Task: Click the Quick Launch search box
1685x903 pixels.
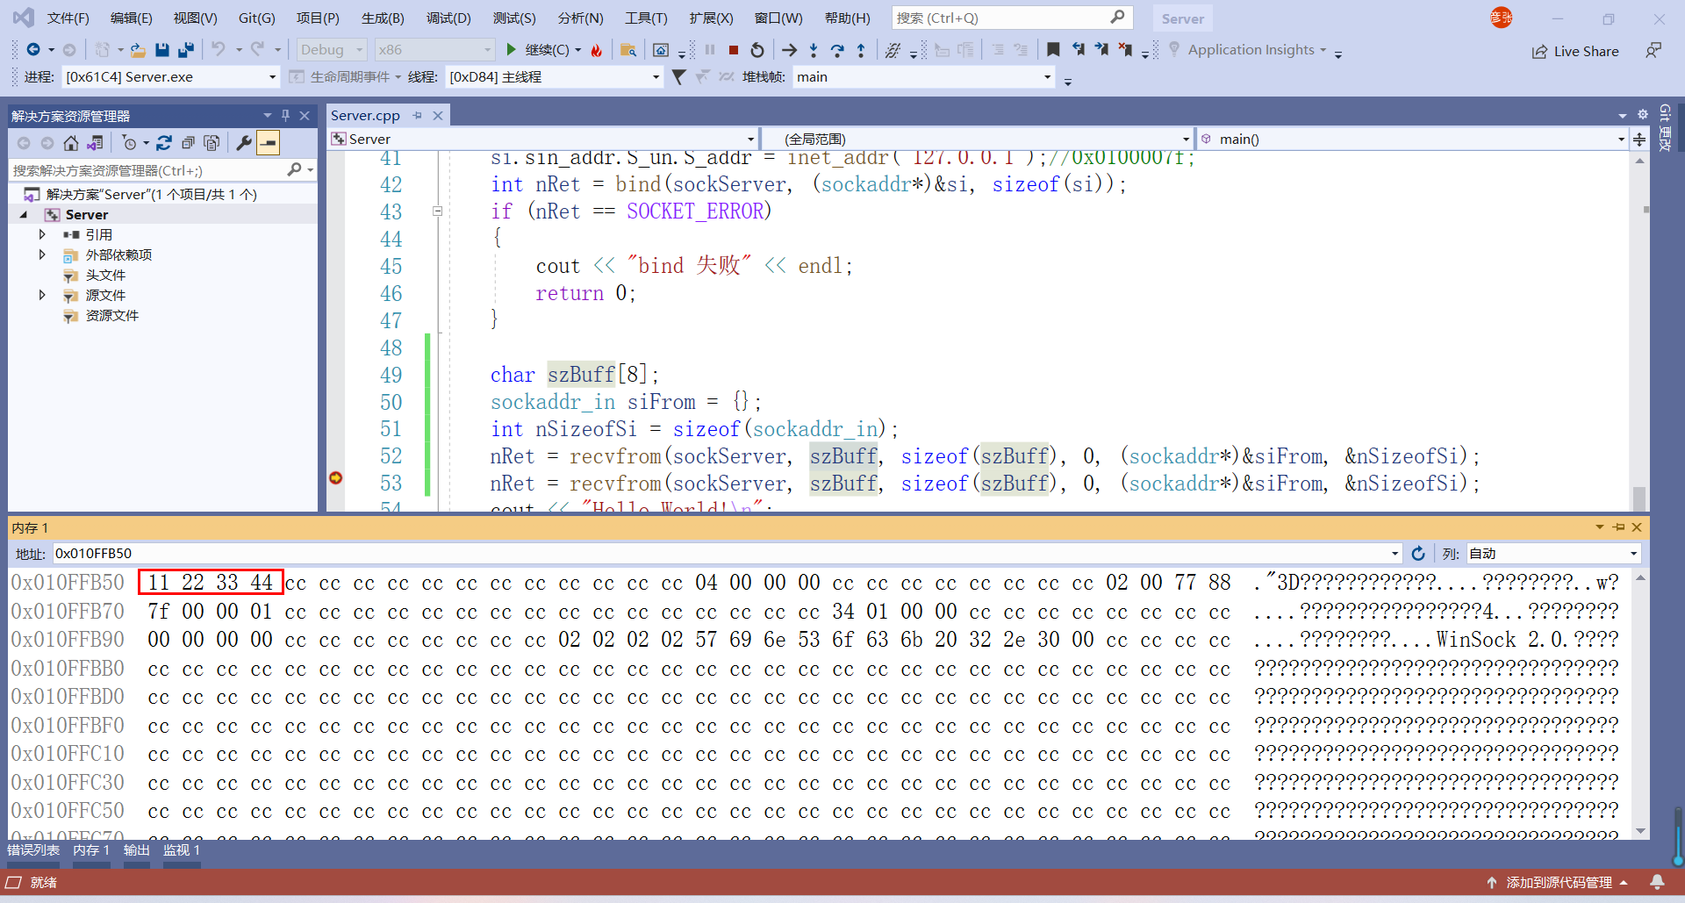Action: coord(1012,18)
